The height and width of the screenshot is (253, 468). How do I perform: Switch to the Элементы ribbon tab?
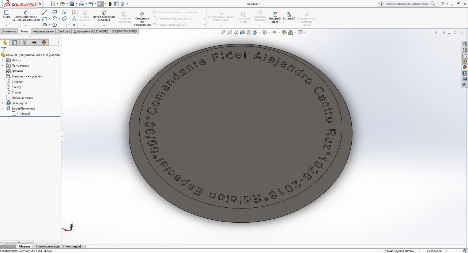pos(9,31)
